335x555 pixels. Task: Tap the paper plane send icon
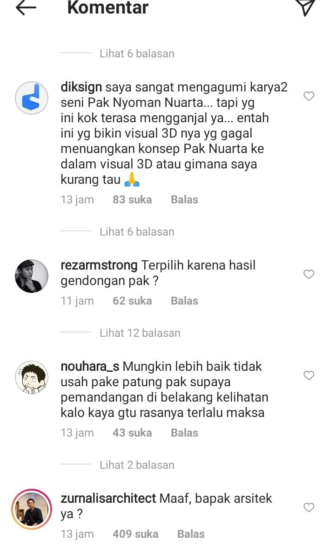[x=305, y=7]
